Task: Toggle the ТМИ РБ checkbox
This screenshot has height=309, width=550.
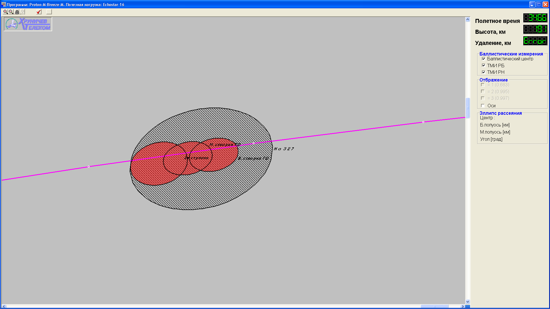Action: 484,66
